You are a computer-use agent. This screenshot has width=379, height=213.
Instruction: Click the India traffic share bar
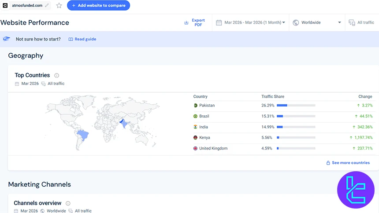tap(296, 127)
